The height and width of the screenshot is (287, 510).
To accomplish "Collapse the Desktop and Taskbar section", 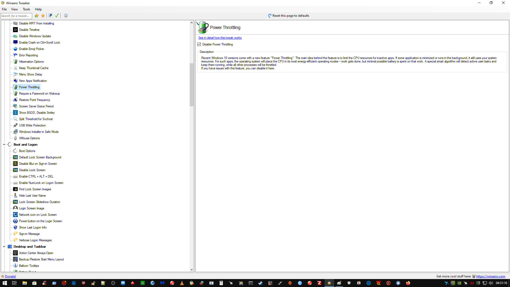I will coord(4,247).
